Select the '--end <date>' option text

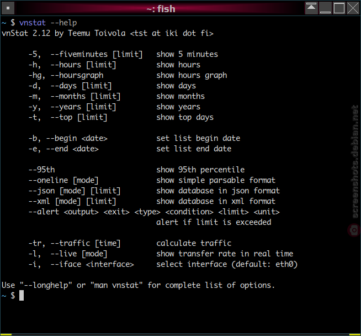(72, 149)
